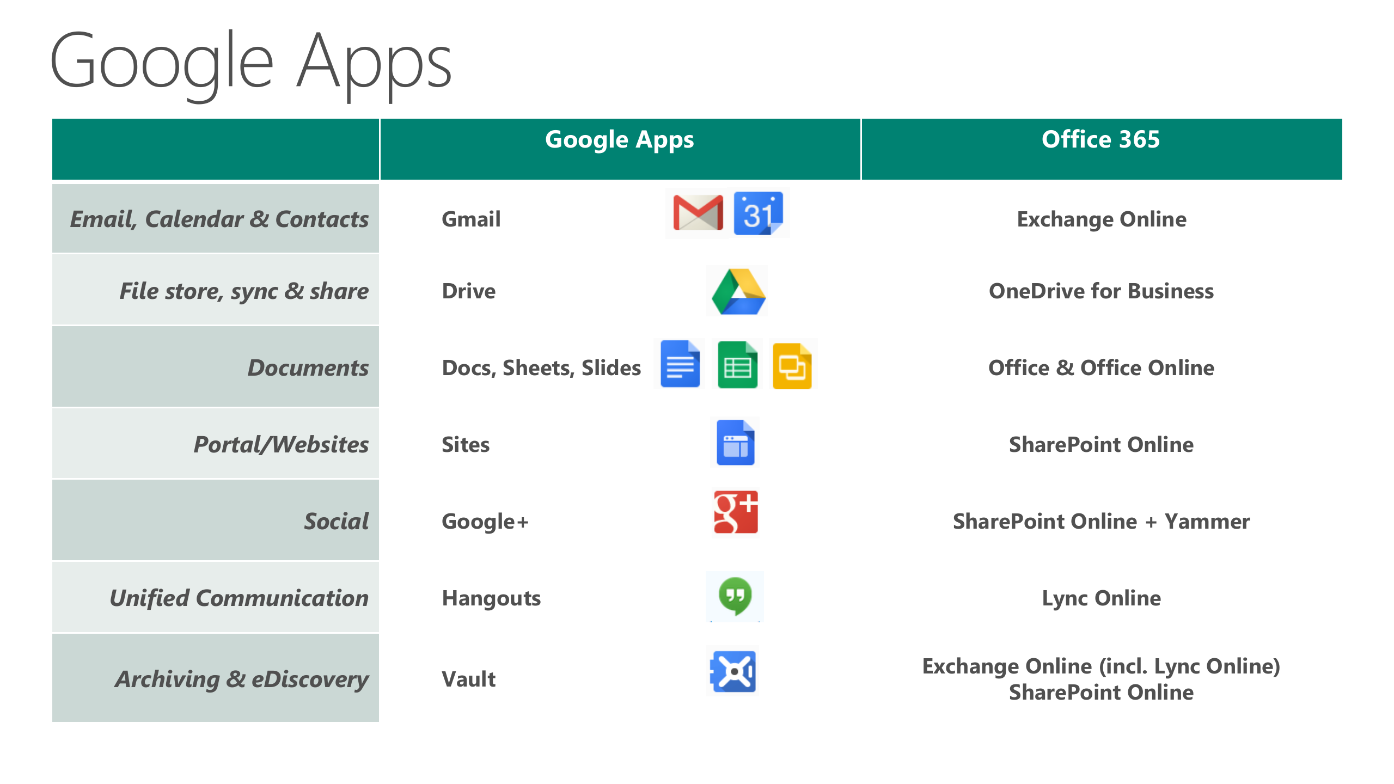Click the Lync Online label
Image resolution: width=1394 pixels, height=784 pixels.
1101,597
